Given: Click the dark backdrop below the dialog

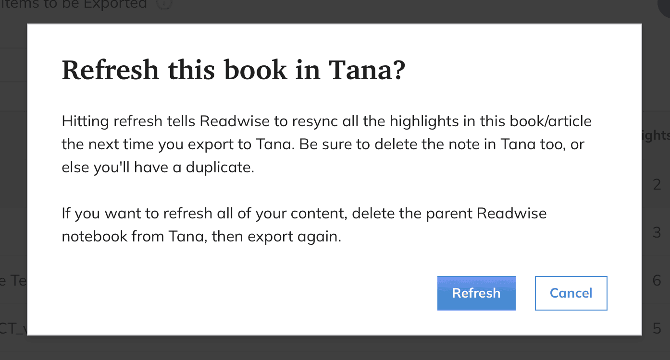Looking at the screenshot, I should [x=335, y=348].
